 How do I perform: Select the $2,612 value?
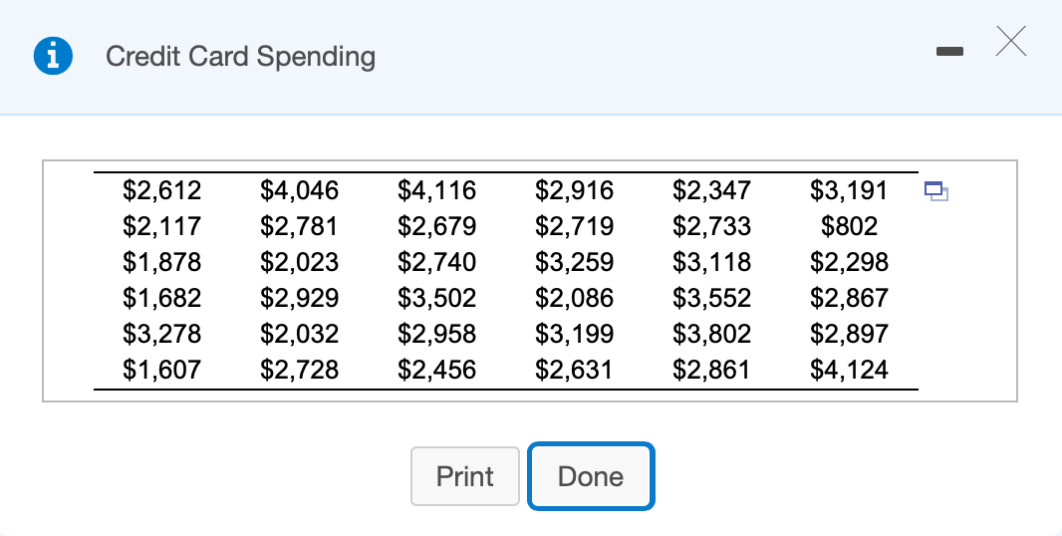[x=161, y=190]
